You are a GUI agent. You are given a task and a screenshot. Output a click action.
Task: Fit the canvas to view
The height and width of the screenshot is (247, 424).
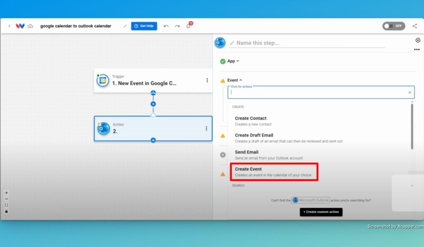tap(7, 205)
